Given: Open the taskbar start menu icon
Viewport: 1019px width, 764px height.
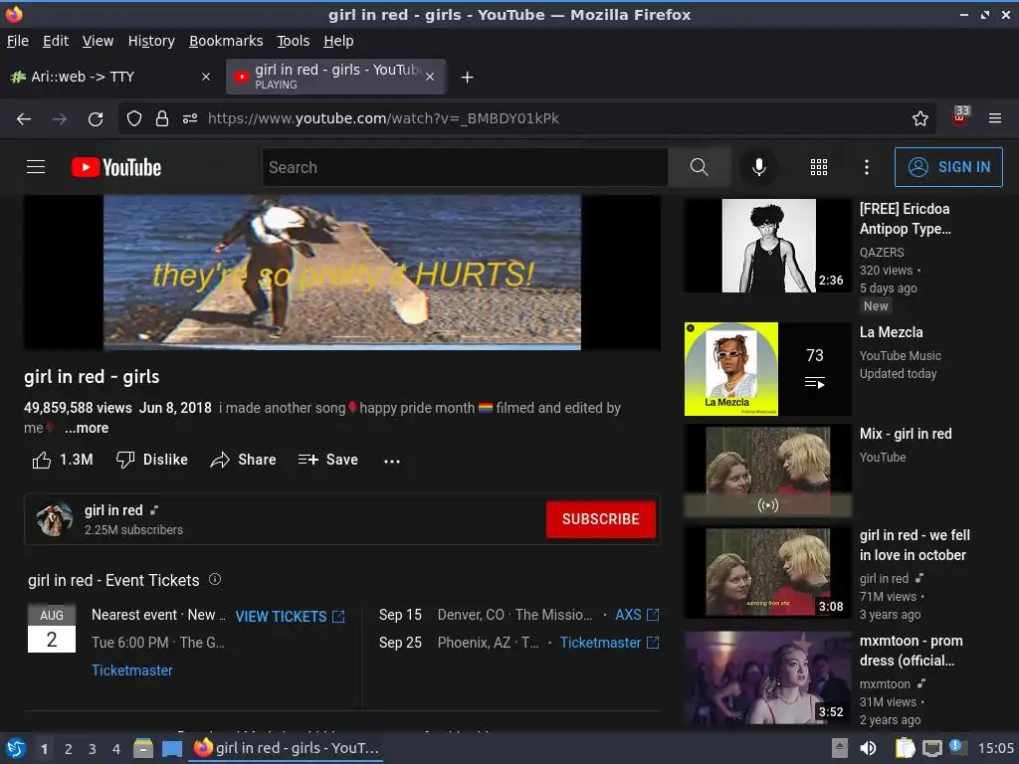Looking at the screenshot, I should pos(16,748).
